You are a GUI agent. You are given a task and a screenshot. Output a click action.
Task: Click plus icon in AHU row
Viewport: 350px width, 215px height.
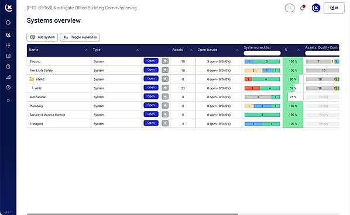point(165,88)
